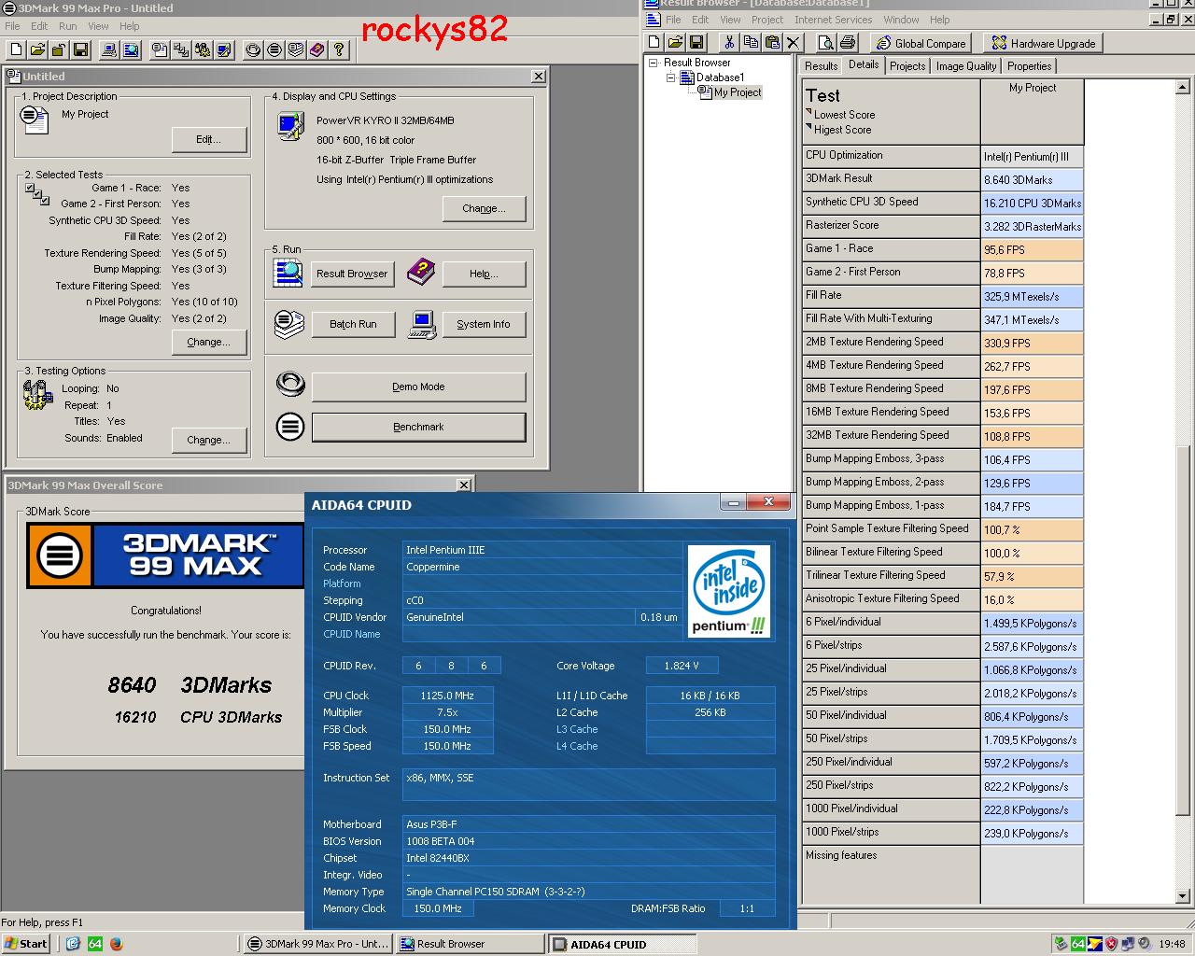Open View menu in 3DMark 99 Max
Viewport: 1195px width, 956px height.
click(x=98, y=26)
